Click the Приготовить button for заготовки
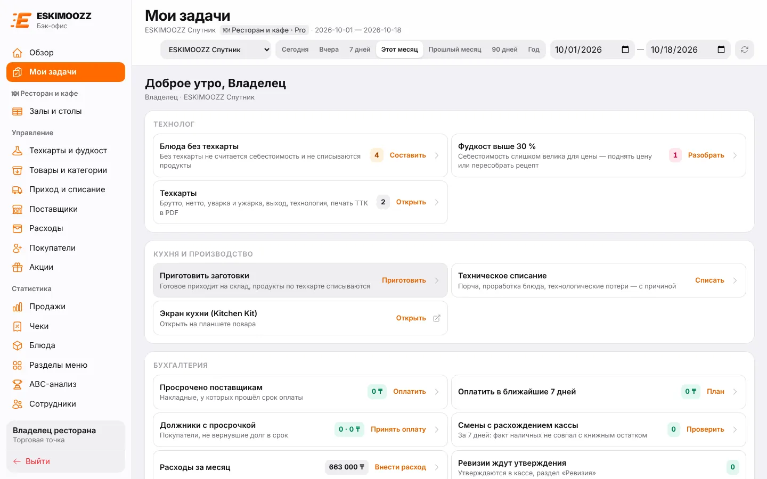This screenshot has height=479, width=767. coord(404,280)
